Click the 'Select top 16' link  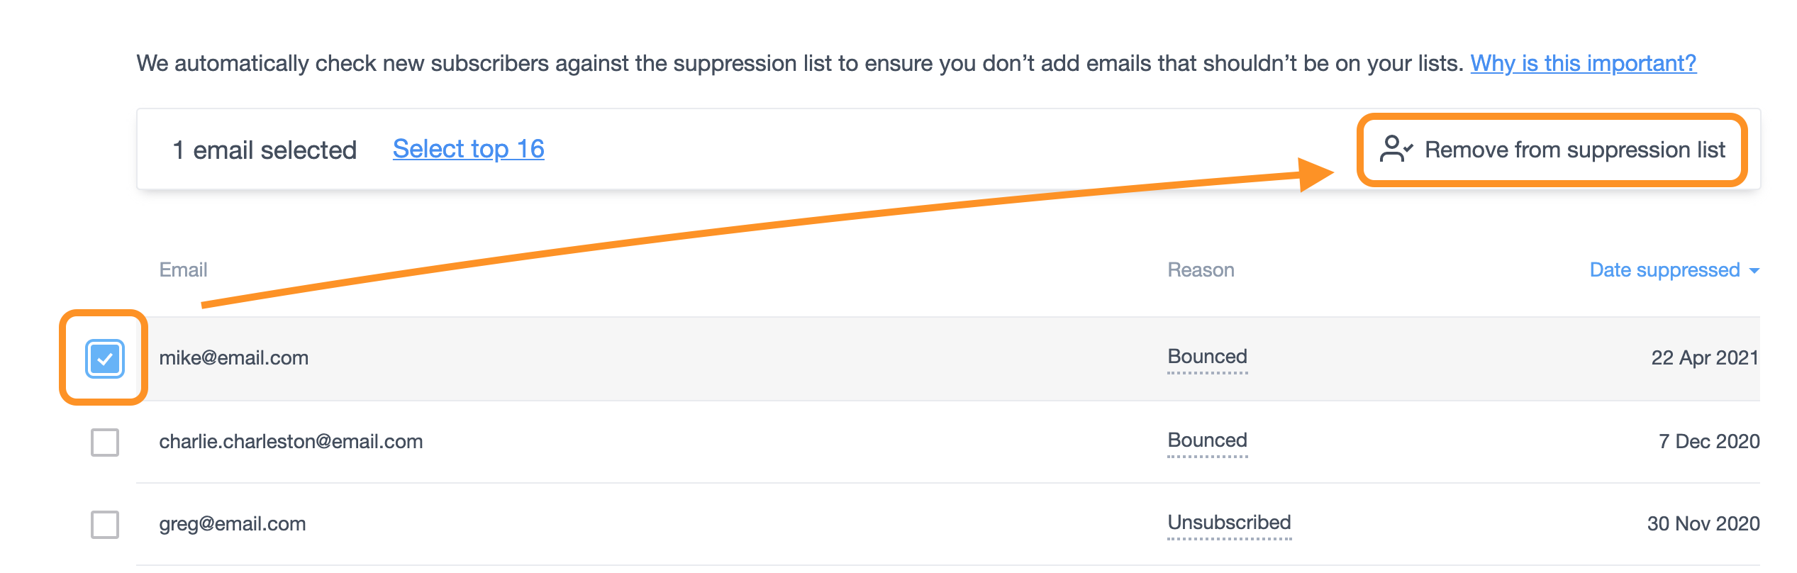[468, 150]
